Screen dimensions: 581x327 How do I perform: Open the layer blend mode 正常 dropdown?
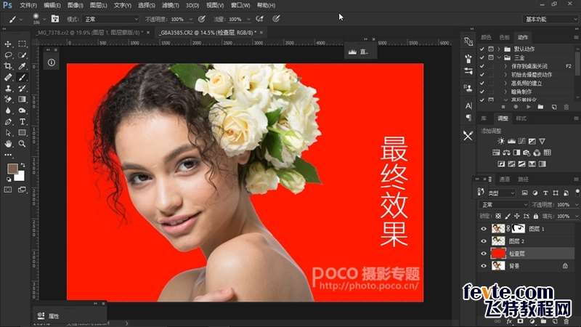click(503, 205)
